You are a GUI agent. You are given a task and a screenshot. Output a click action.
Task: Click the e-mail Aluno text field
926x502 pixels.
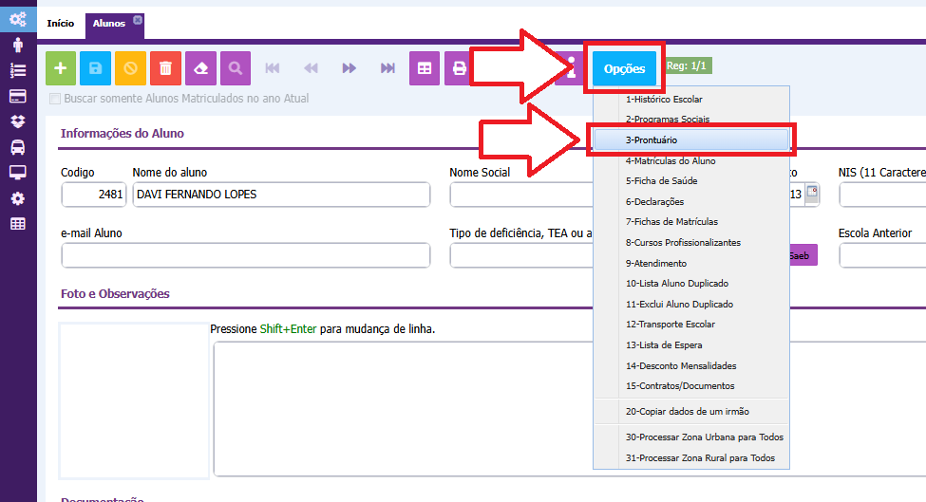pyautogui.click(x=245, y=256)
